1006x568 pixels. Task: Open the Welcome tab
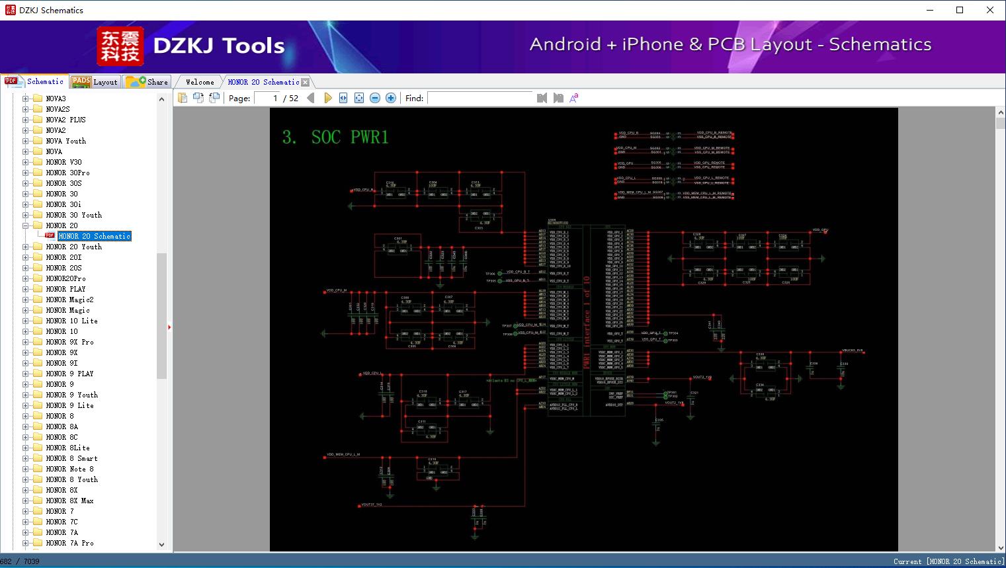[200, 82]
